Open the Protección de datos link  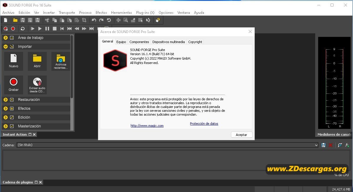coord(204,124)
